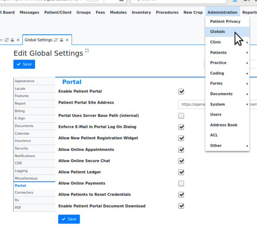257x232 pixels.
Task: Open the E-Sign settings section
Action: pyautogui.click(x=34, y=118)
